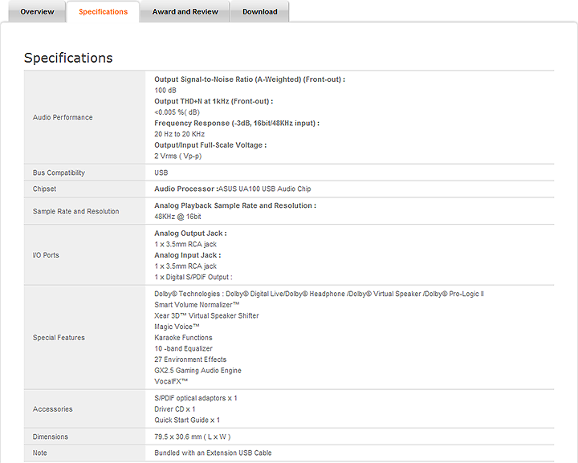Switch to the Overview tab
This screenshot has width=578, height=463.
click(x=37, y=12)
